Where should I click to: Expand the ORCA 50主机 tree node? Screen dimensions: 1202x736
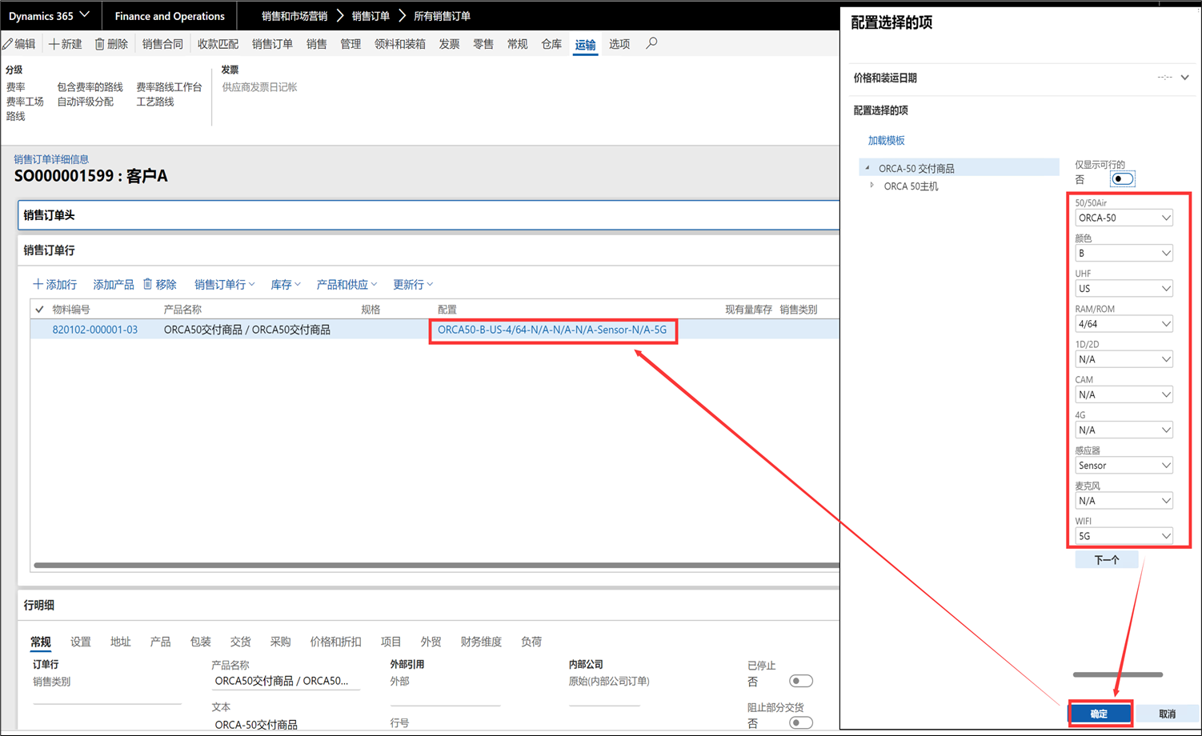[872, 186]
